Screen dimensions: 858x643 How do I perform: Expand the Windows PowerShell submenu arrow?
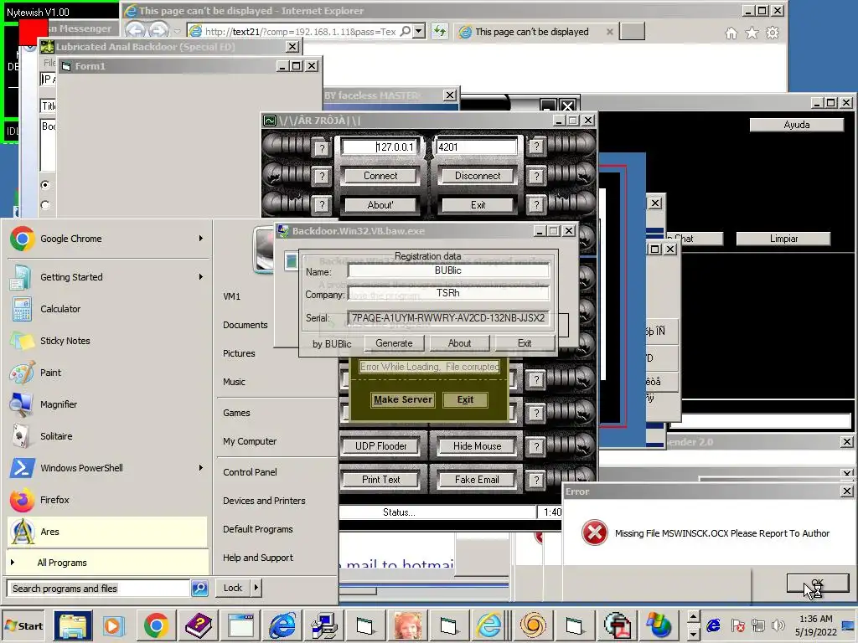(x=201, y=467)
